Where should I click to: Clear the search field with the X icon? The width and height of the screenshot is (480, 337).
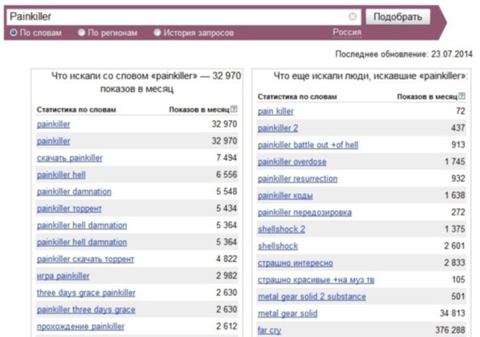point(352,17)
